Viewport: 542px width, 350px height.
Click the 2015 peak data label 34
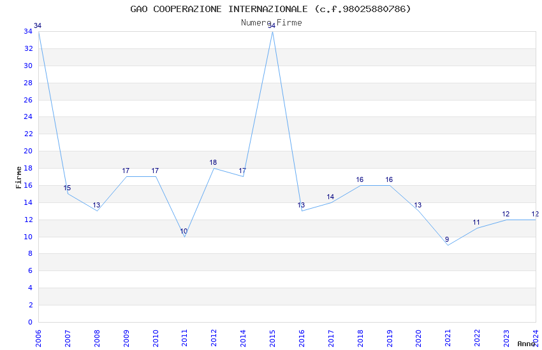(x=272, y=25)
